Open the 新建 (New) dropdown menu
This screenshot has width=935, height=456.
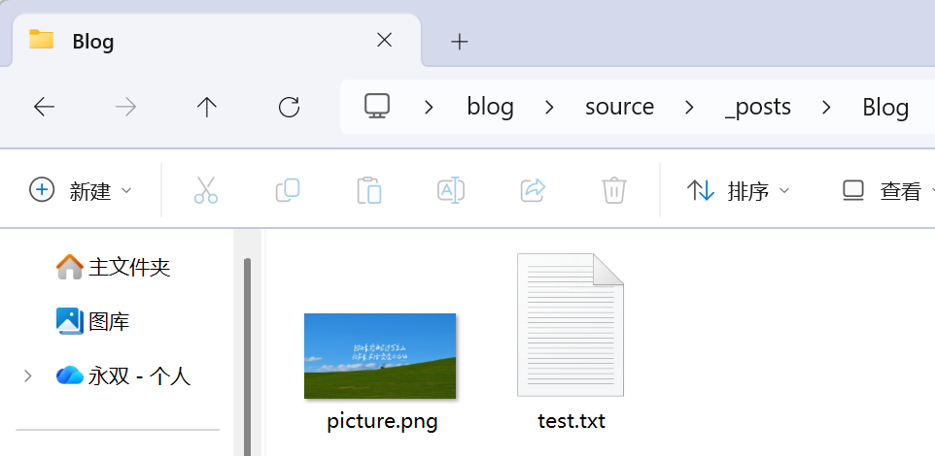tap(82, 190)
